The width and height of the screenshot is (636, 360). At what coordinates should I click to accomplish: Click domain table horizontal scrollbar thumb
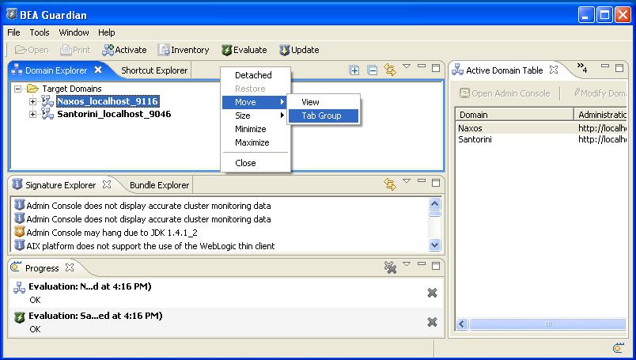pos(547,324)
